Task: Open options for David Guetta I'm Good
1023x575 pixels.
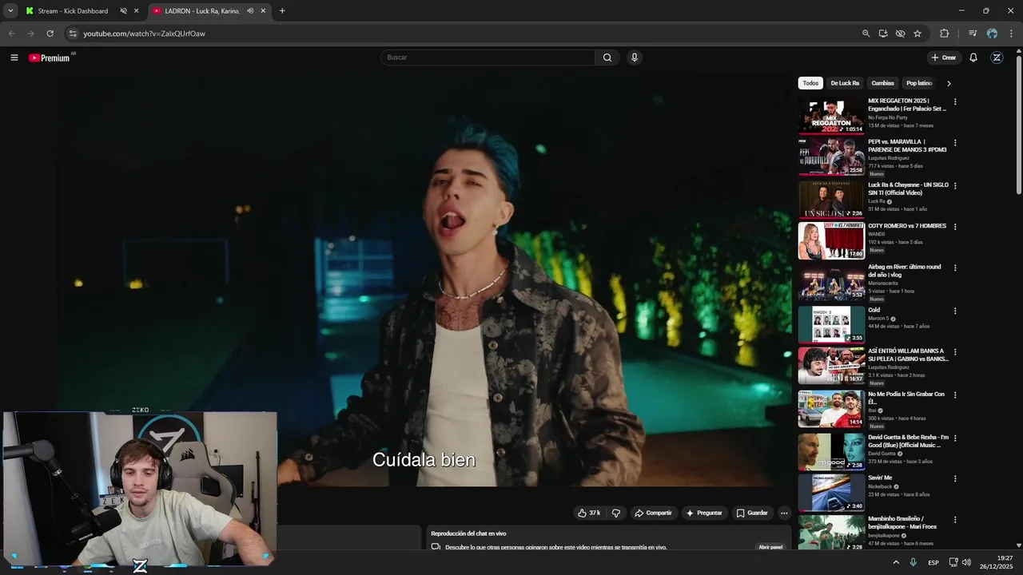Action: (955, 438)
